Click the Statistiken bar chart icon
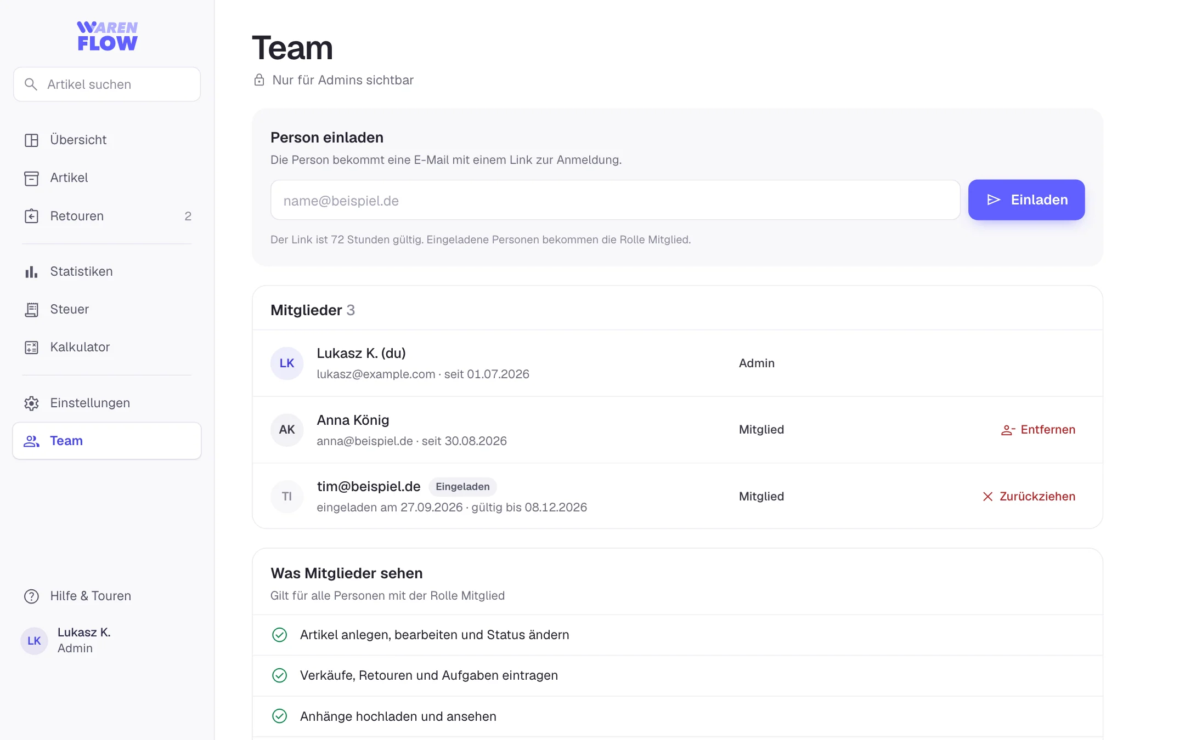Screen dimensions: 1185x740 tap(32, 272)
